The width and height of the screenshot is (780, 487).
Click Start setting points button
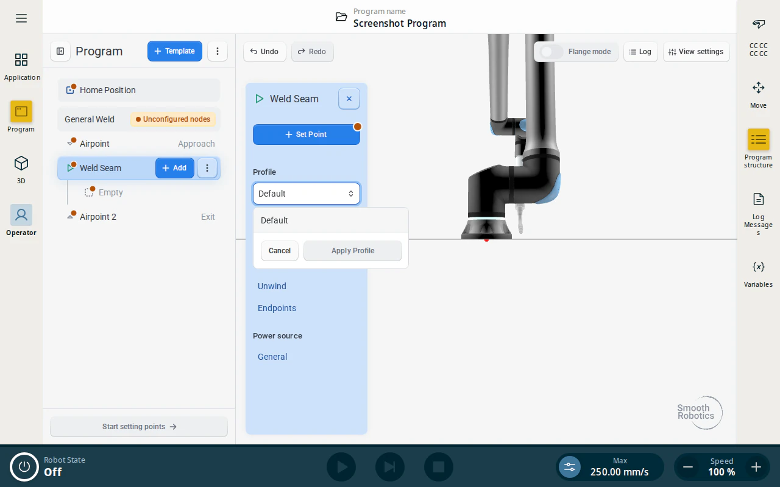click(x=139, y=427)
